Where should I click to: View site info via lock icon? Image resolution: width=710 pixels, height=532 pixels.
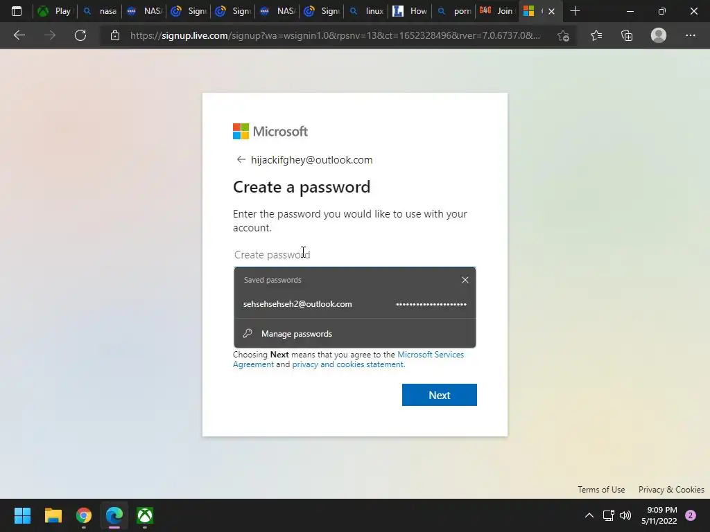click(115, 35)
